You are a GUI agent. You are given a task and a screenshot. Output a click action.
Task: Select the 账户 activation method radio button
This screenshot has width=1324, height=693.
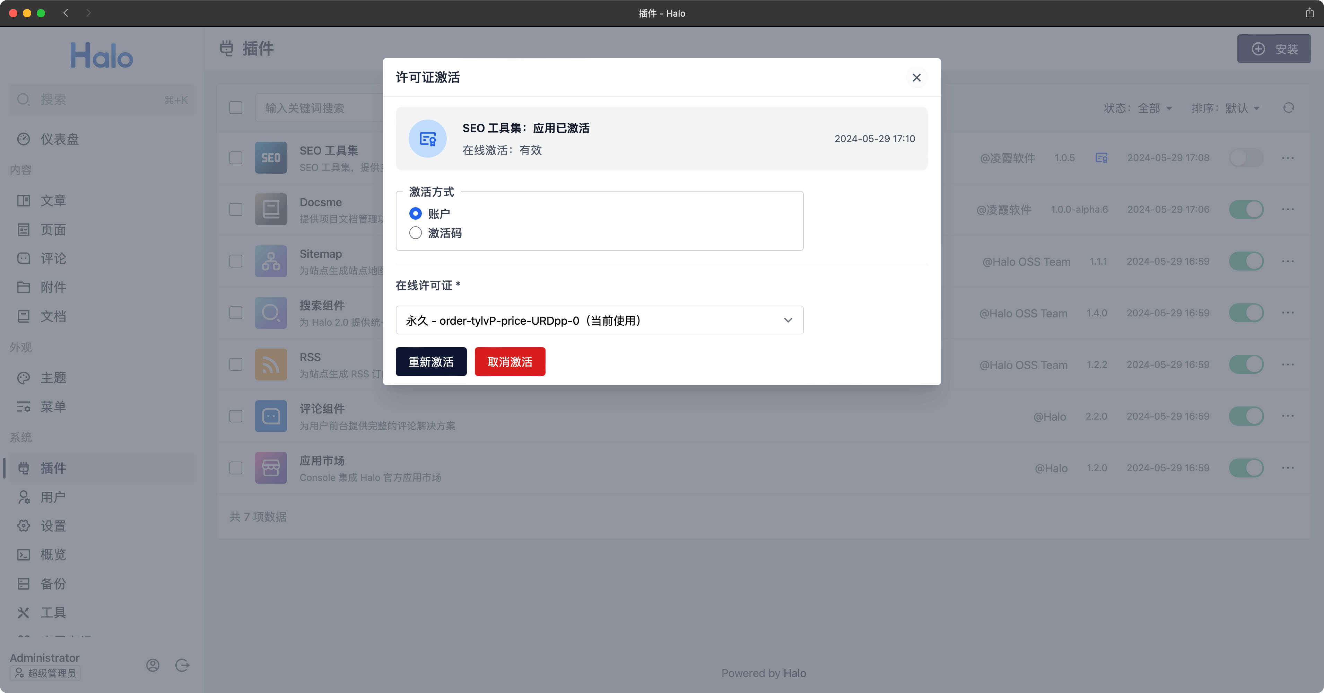click(x=415, y=213)
